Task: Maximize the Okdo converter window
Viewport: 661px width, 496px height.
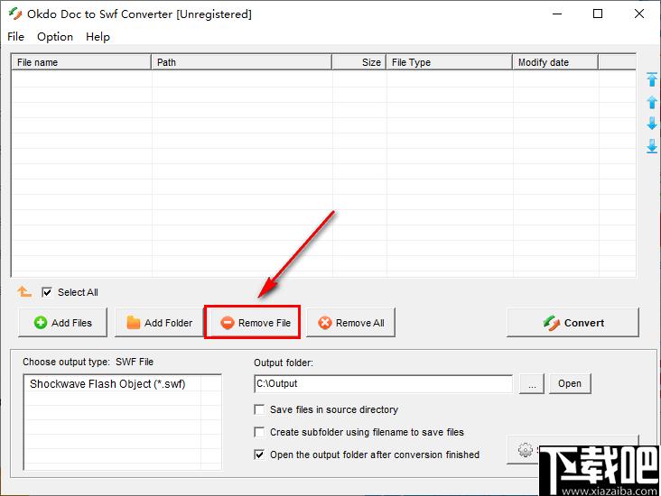Action: [x=598, y=14]
